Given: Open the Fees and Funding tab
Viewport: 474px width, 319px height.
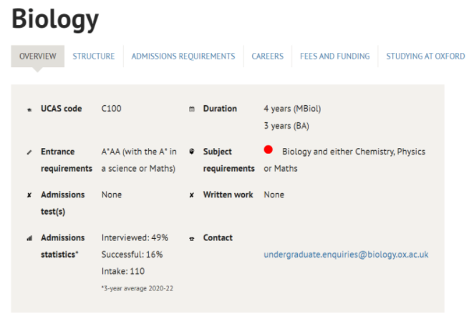Looking at the screenshot, I should [x=334, y=57].
